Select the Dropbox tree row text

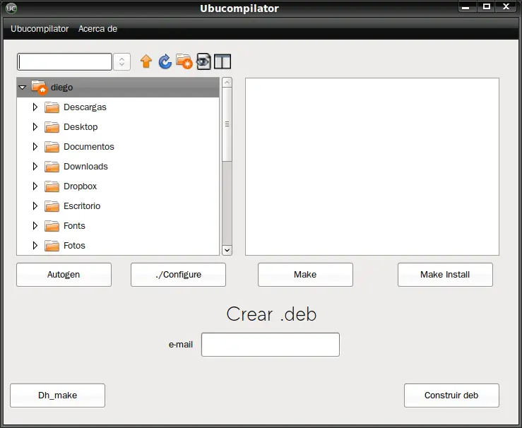click(81, 186)
